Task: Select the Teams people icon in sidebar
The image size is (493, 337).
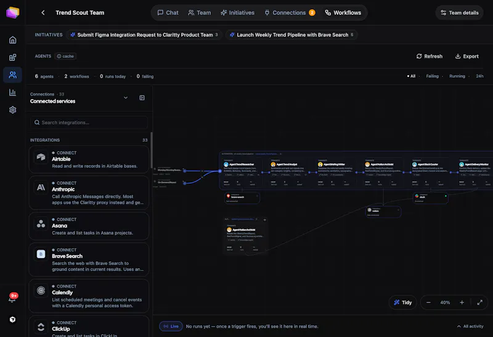Action: (12, 75)
